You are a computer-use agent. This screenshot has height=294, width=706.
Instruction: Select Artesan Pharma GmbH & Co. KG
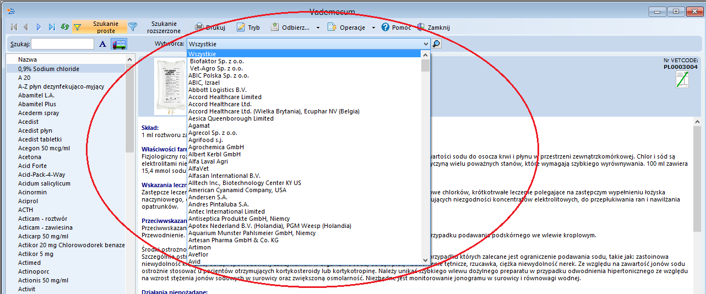tap(305, 240)
